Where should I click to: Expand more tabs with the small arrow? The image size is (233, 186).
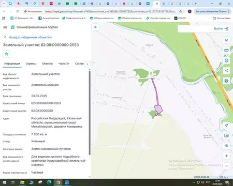coord(87,64)
